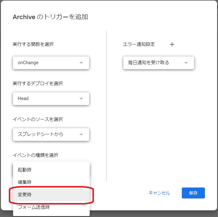Click the イベントの種類を選択 label

36,155
